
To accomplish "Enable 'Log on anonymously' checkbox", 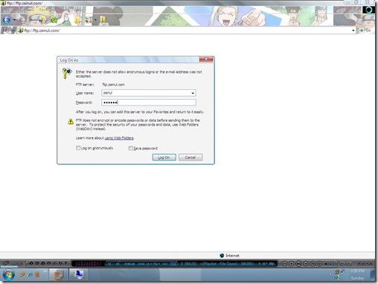I will click(78, 148).
